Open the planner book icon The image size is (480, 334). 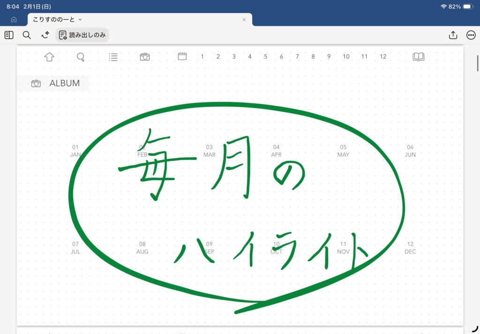(x=418, y=57)
